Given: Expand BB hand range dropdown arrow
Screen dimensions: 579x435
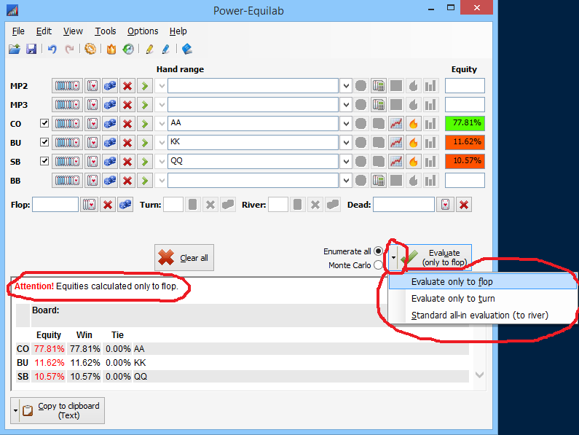Looking at the screenshot, I should tap(346, 181).
